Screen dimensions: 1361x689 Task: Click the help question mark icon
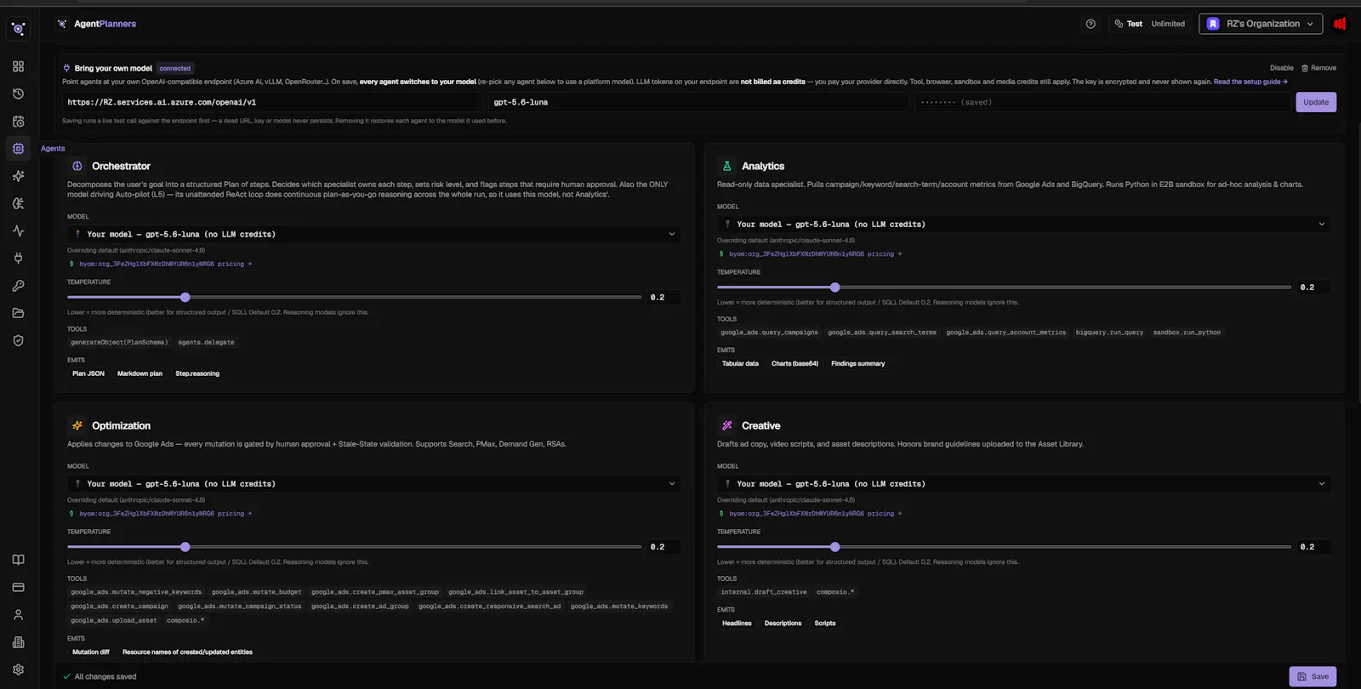1091,24
